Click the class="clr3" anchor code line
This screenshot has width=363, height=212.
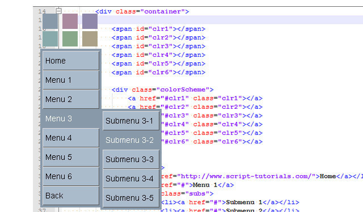tap(212, 116)
